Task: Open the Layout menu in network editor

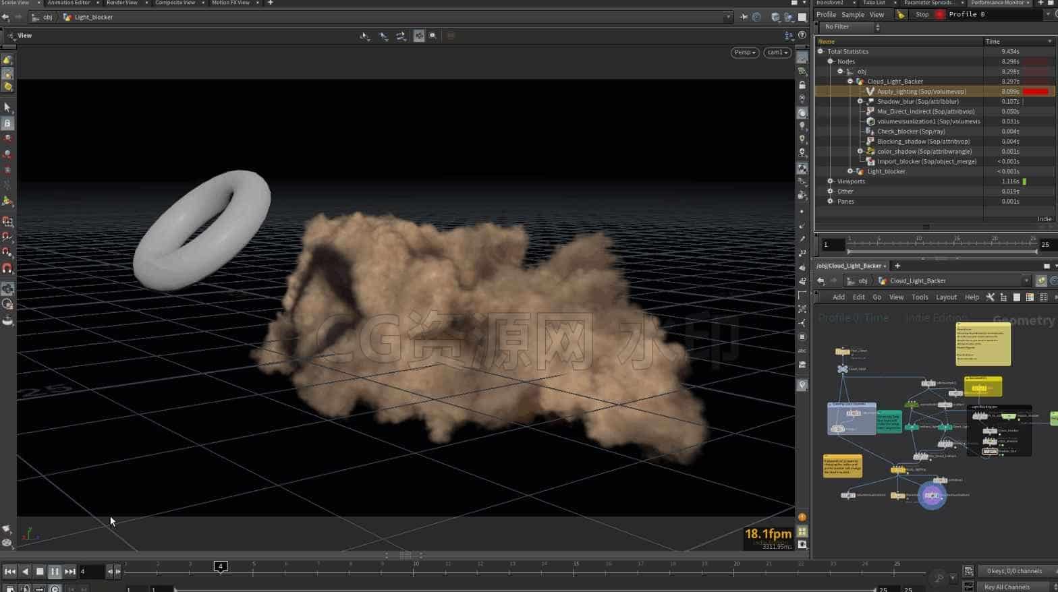Action: [x=946, y=297]
